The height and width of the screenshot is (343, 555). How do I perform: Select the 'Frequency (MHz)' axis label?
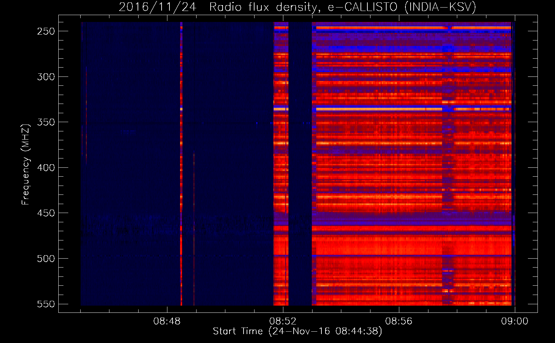pyautogui.click(x=25, y=165)
